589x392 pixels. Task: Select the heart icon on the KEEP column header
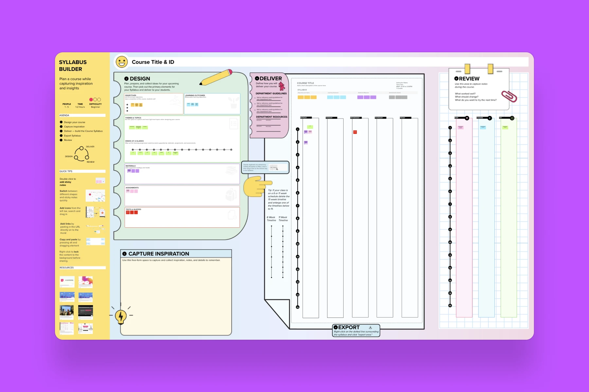pyautogui.click(x=467, y=118)
